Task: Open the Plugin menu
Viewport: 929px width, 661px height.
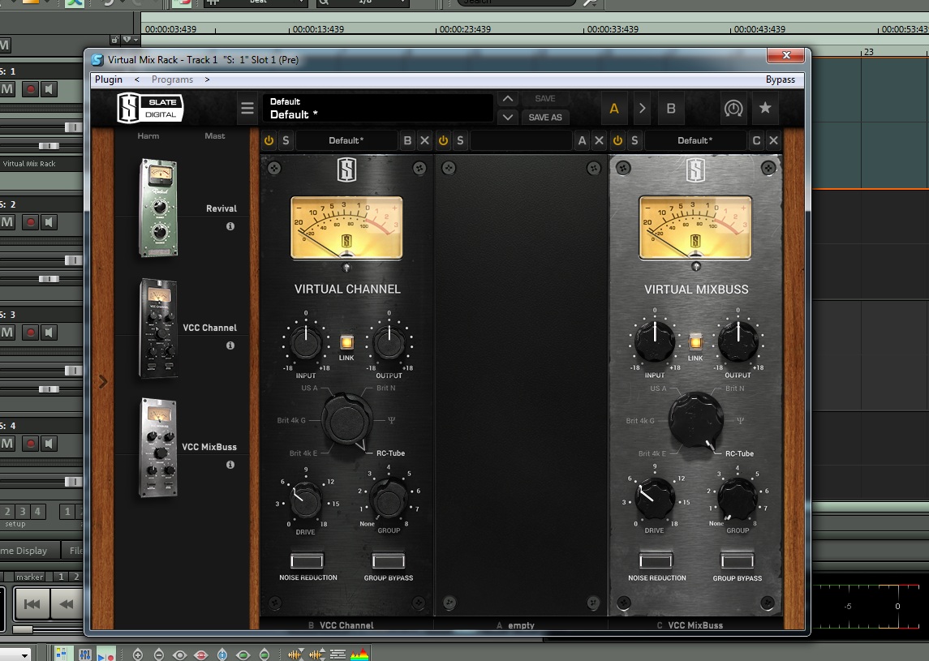Action: 109,79
